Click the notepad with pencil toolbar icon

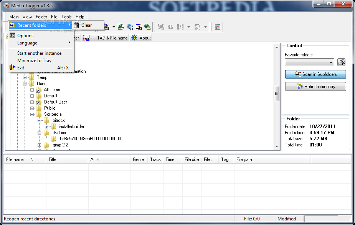click(x=139, y=27)
